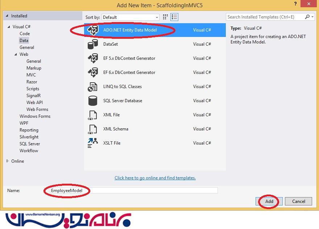319x229 pixels.
Task: Click the DataSet template icon
Action: (93, 44)
